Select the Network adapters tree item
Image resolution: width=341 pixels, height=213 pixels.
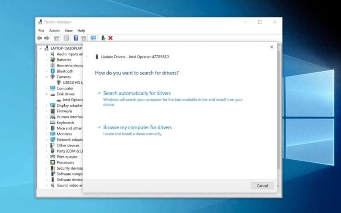point(69,140)
